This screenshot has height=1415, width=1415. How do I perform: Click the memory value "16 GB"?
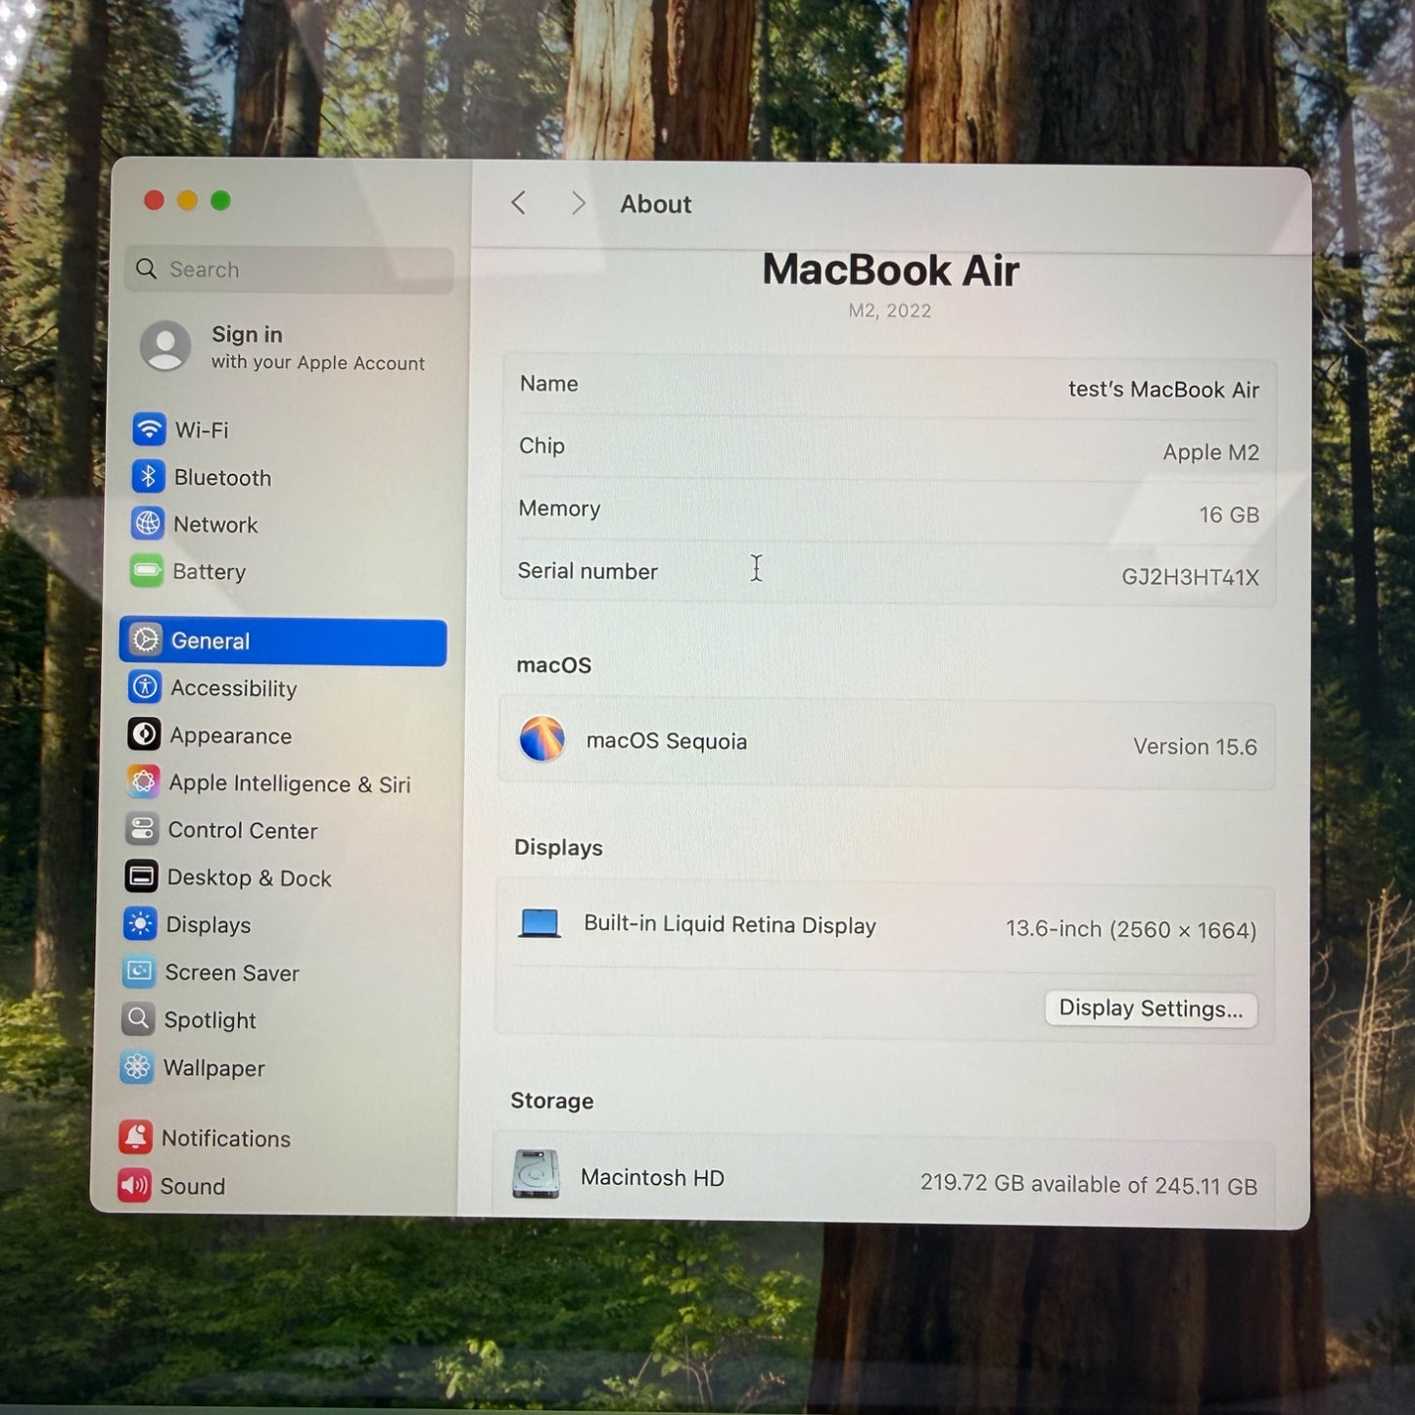pyautogui.click(x=1229, y=515)
